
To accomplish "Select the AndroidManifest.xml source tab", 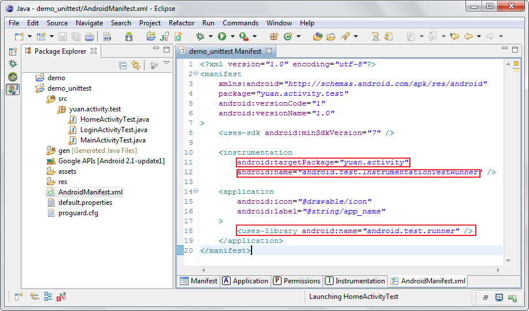I will pos(428,280).
